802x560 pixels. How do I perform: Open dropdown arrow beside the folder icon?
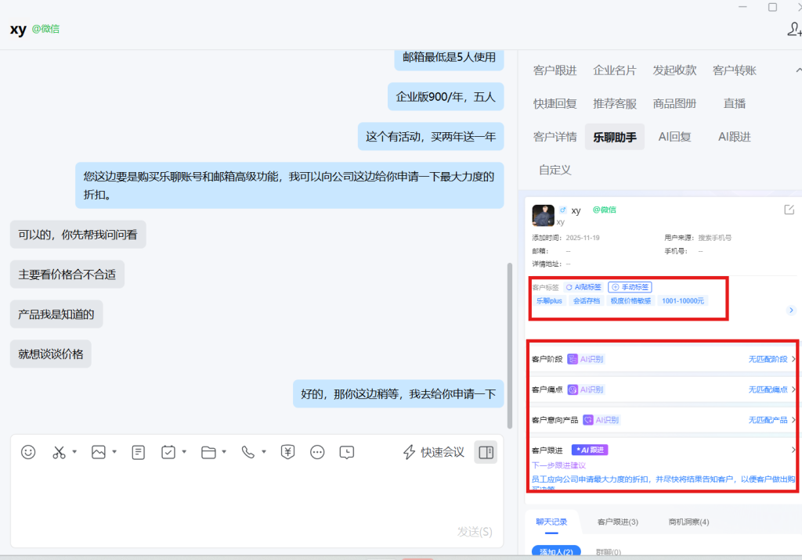[x=224, y=452]
